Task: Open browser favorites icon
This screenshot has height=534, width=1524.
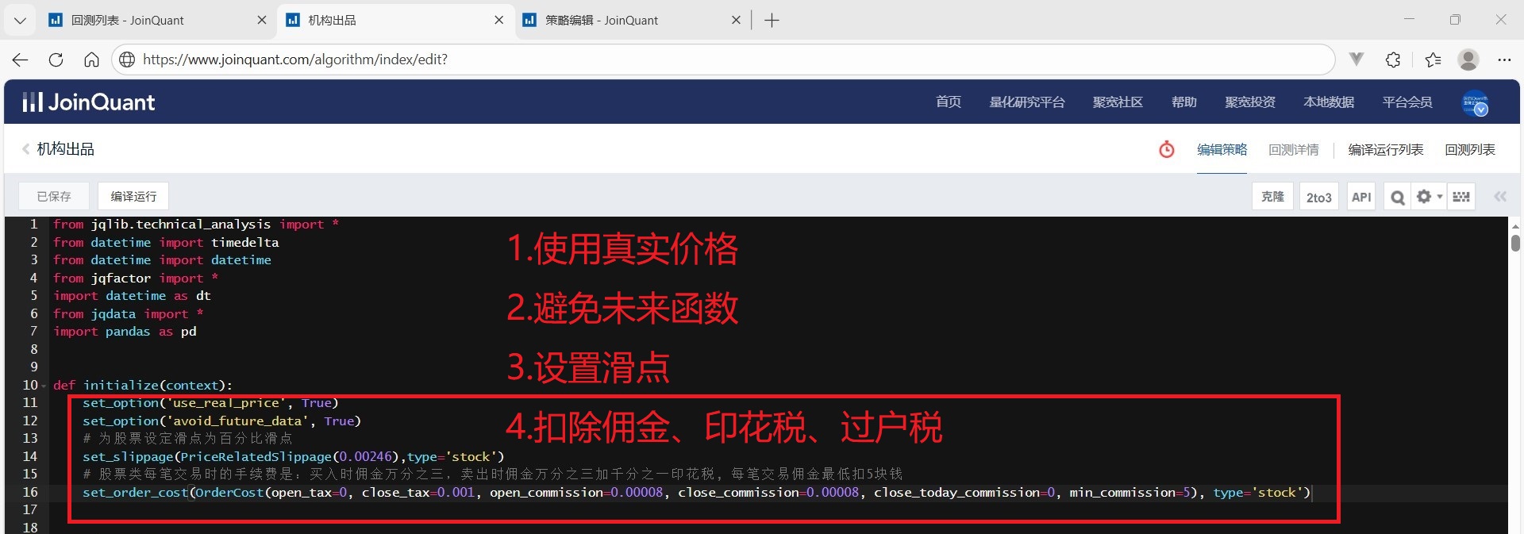Action: (x=1433, y=60)
